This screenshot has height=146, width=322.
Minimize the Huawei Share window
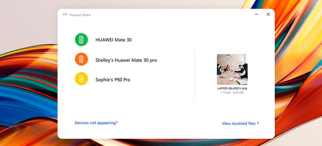[257, 14]
